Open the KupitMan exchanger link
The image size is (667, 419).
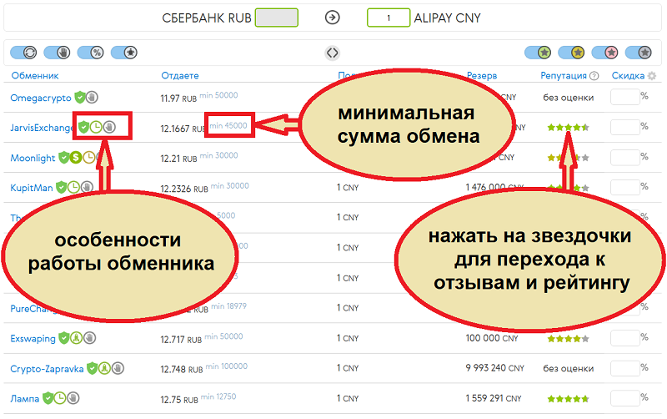[32, 188]
